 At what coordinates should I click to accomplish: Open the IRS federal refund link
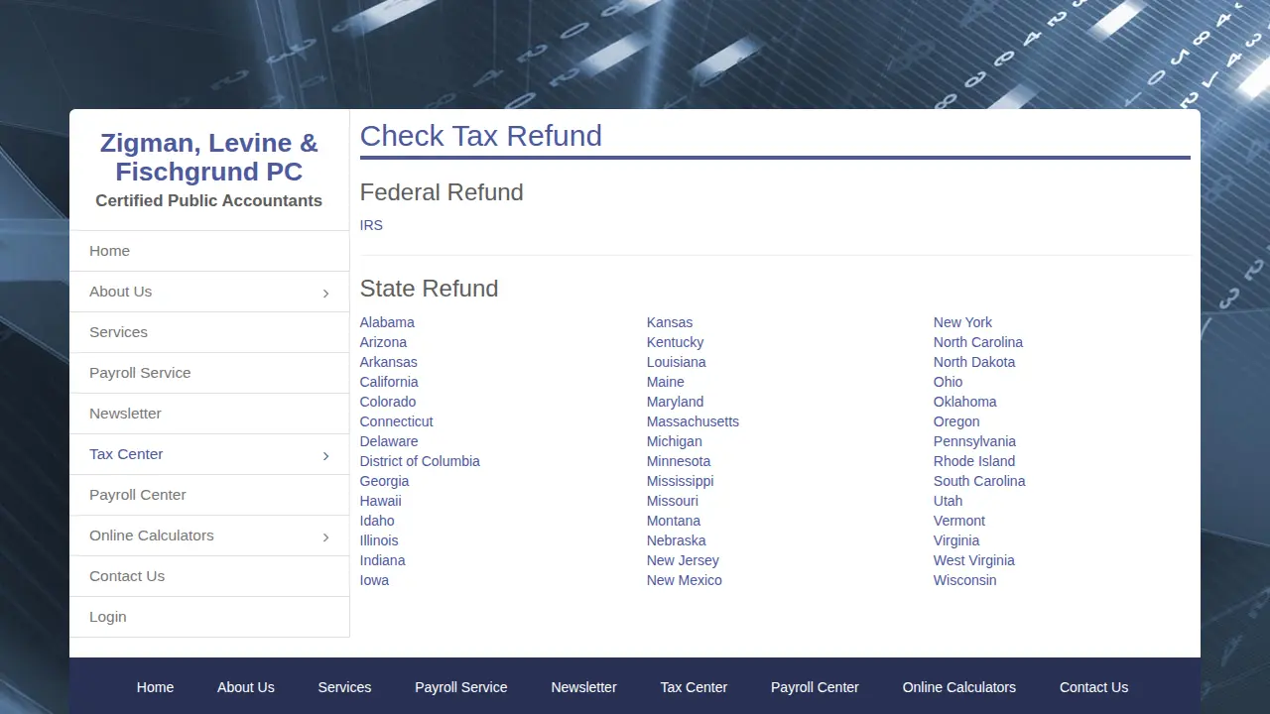click(371, 225)
